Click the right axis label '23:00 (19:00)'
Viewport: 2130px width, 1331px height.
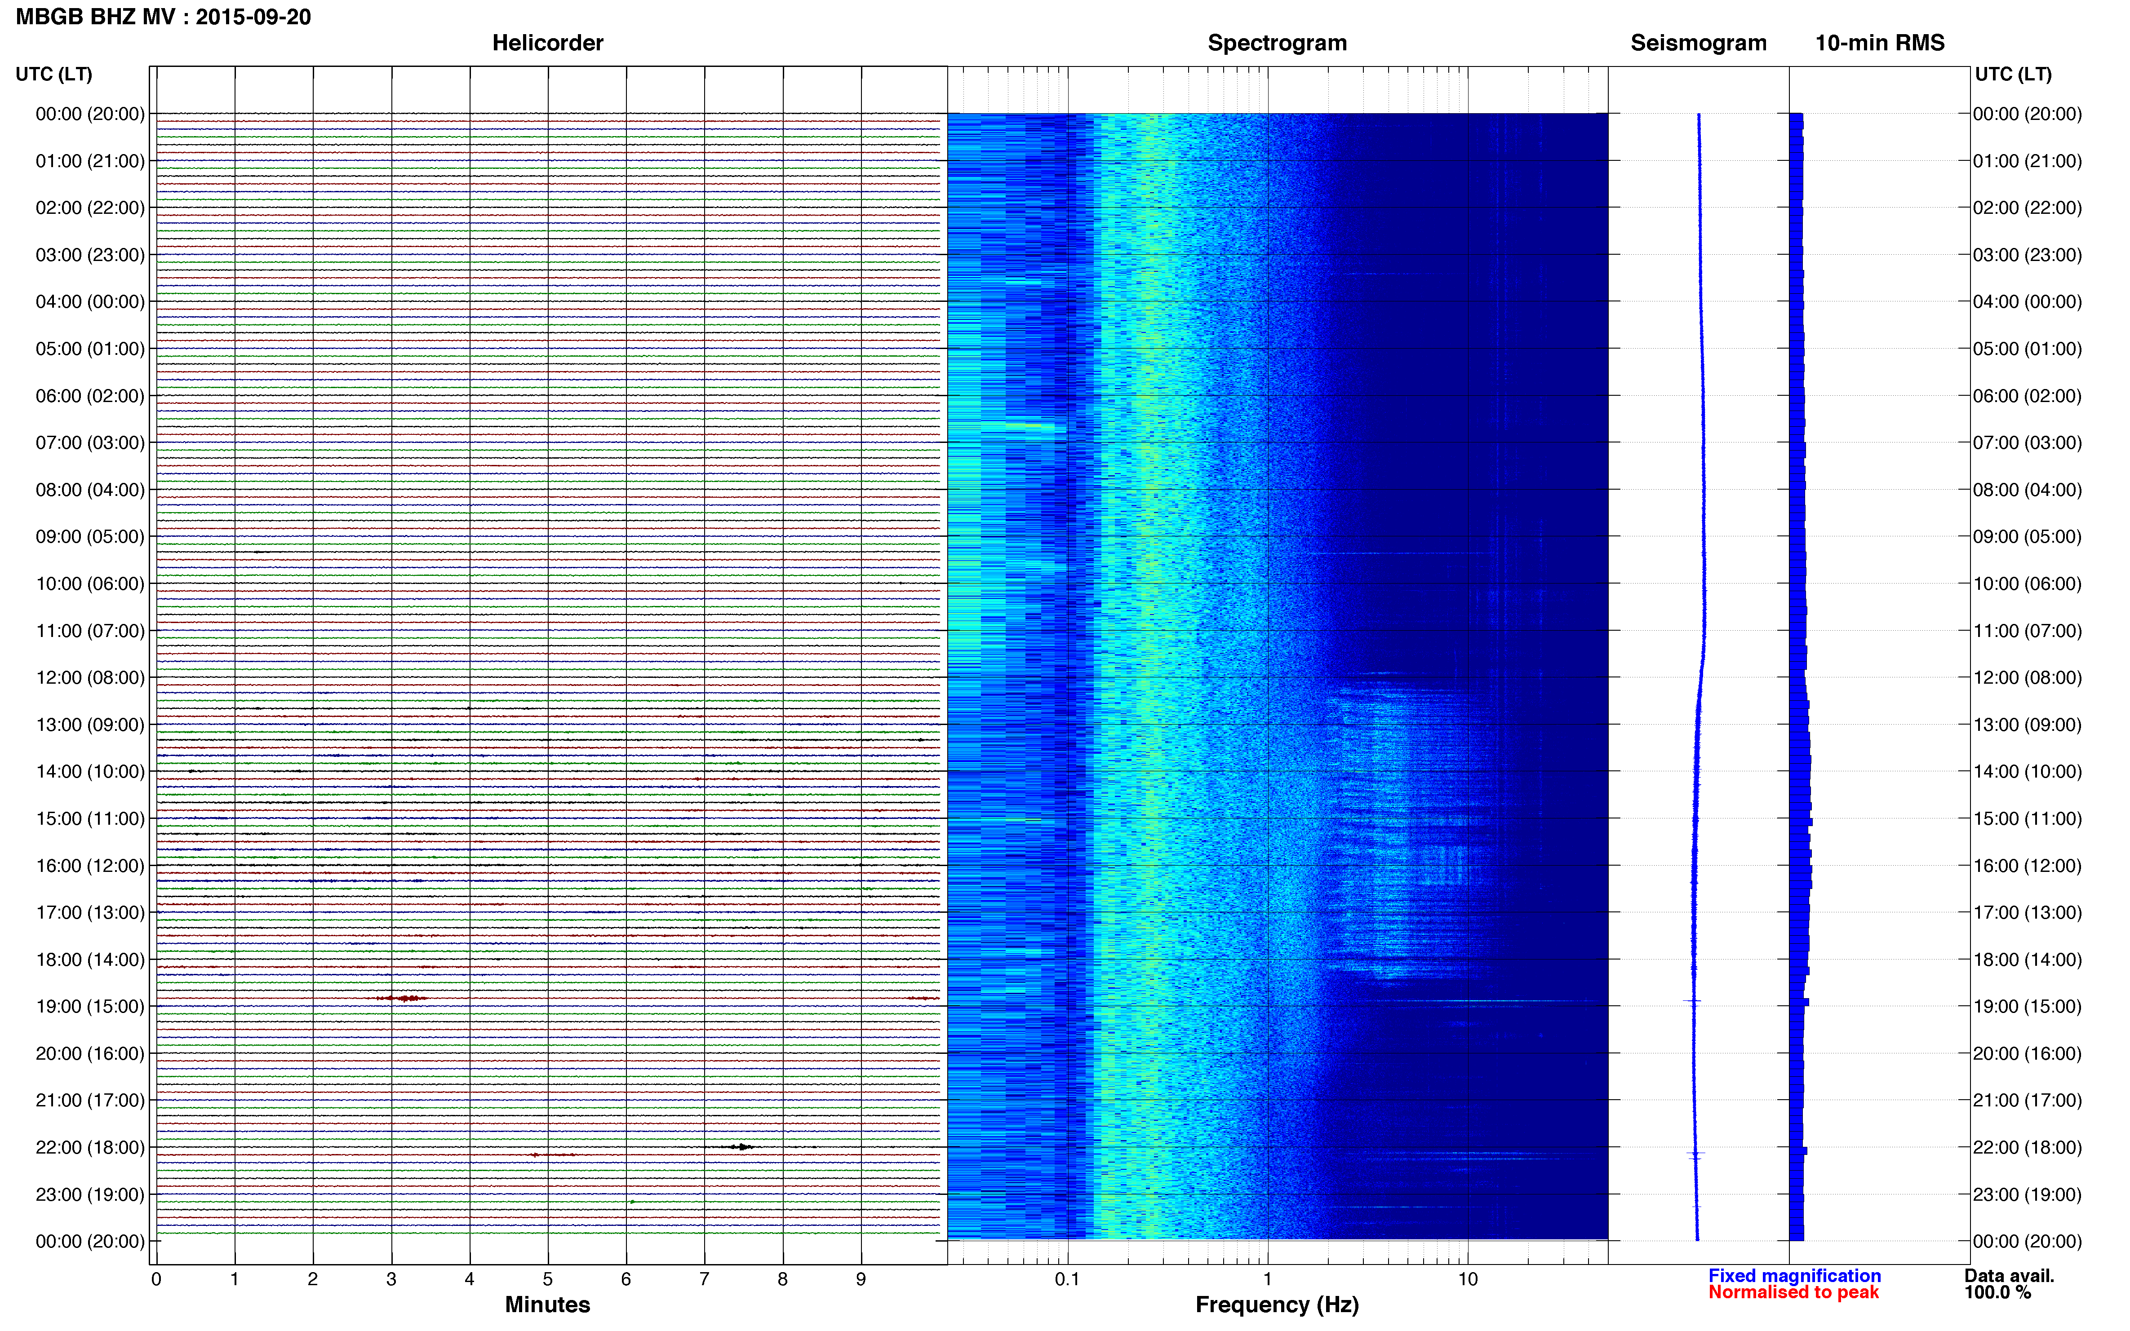click(x=2027, y=1194)
